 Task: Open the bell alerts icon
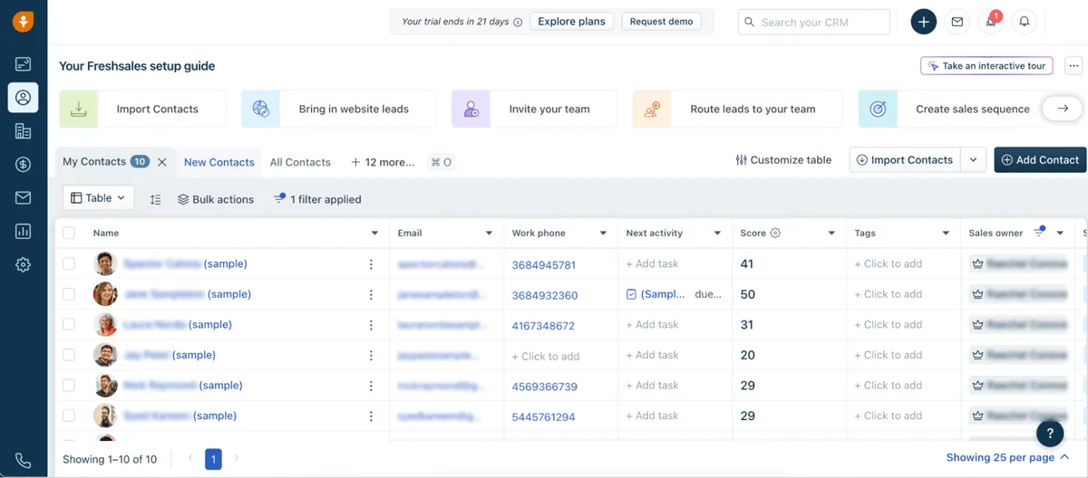pos(1025,22)
